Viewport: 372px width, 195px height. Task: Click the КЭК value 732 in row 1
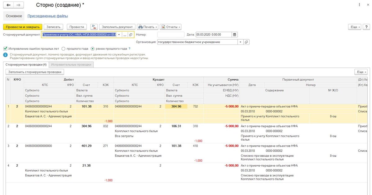coord(195,106)
